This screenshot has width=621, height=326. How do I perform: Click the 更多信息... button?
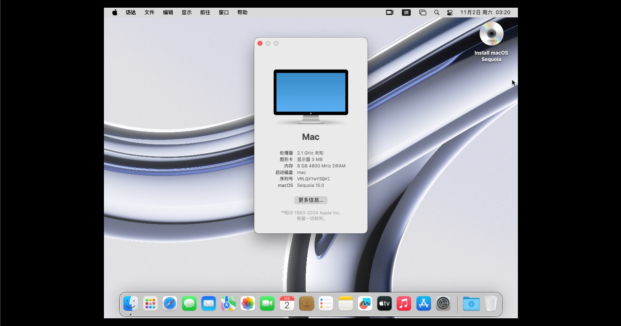coord(310,200)
